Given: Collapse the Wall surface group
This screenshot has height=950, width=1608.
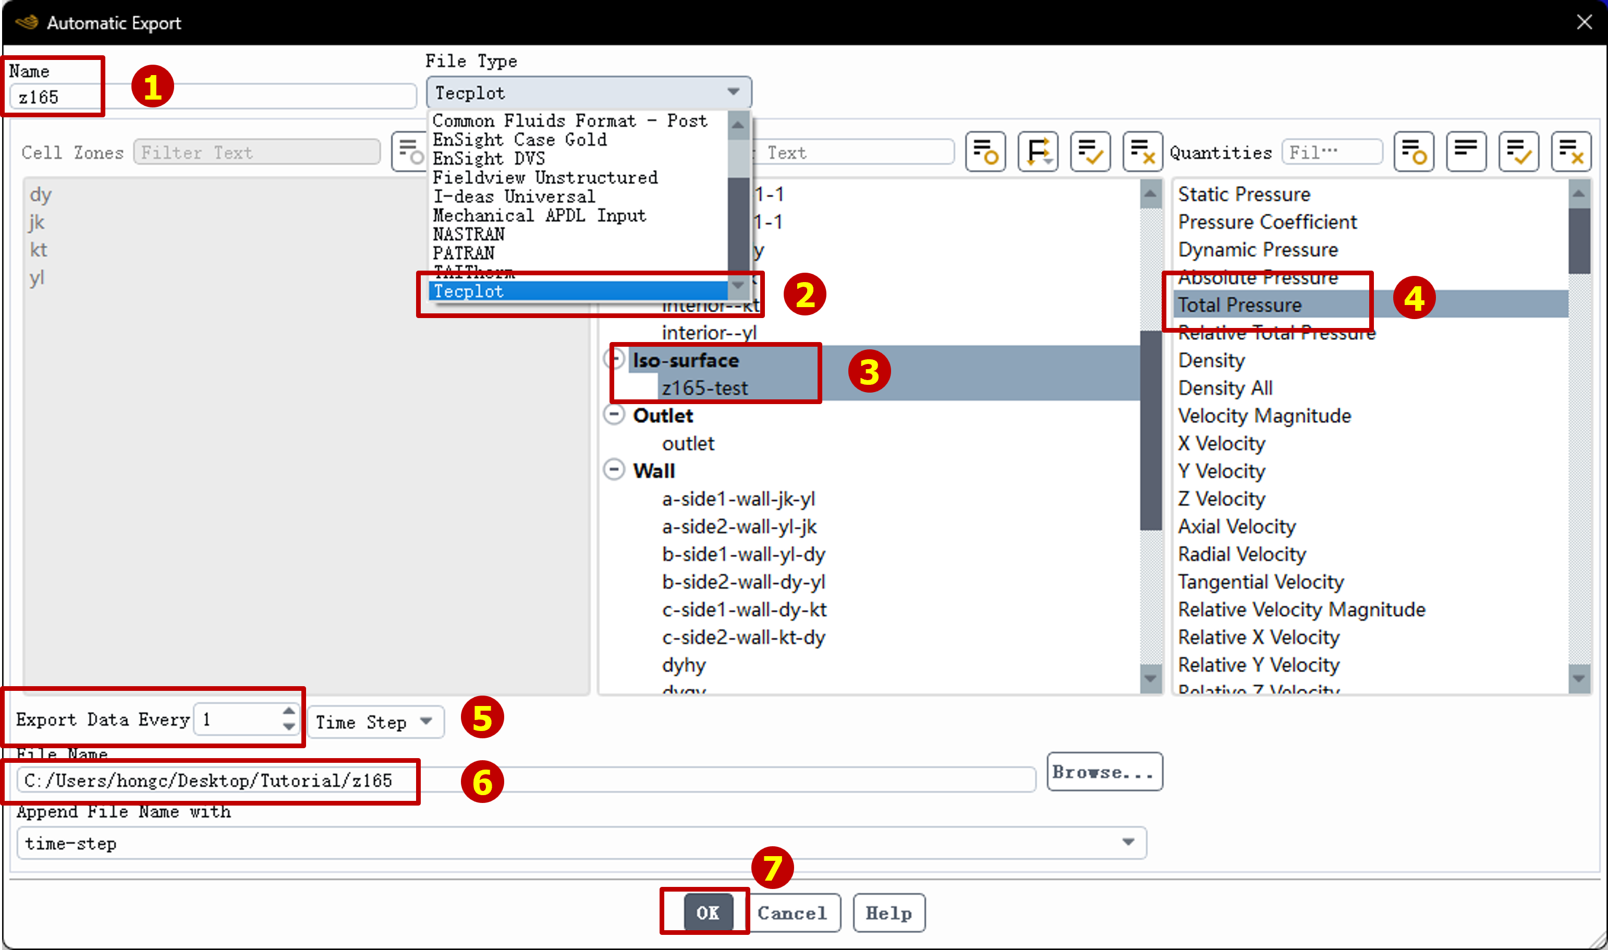Looking at the screenshot, I should pos(614,470).
